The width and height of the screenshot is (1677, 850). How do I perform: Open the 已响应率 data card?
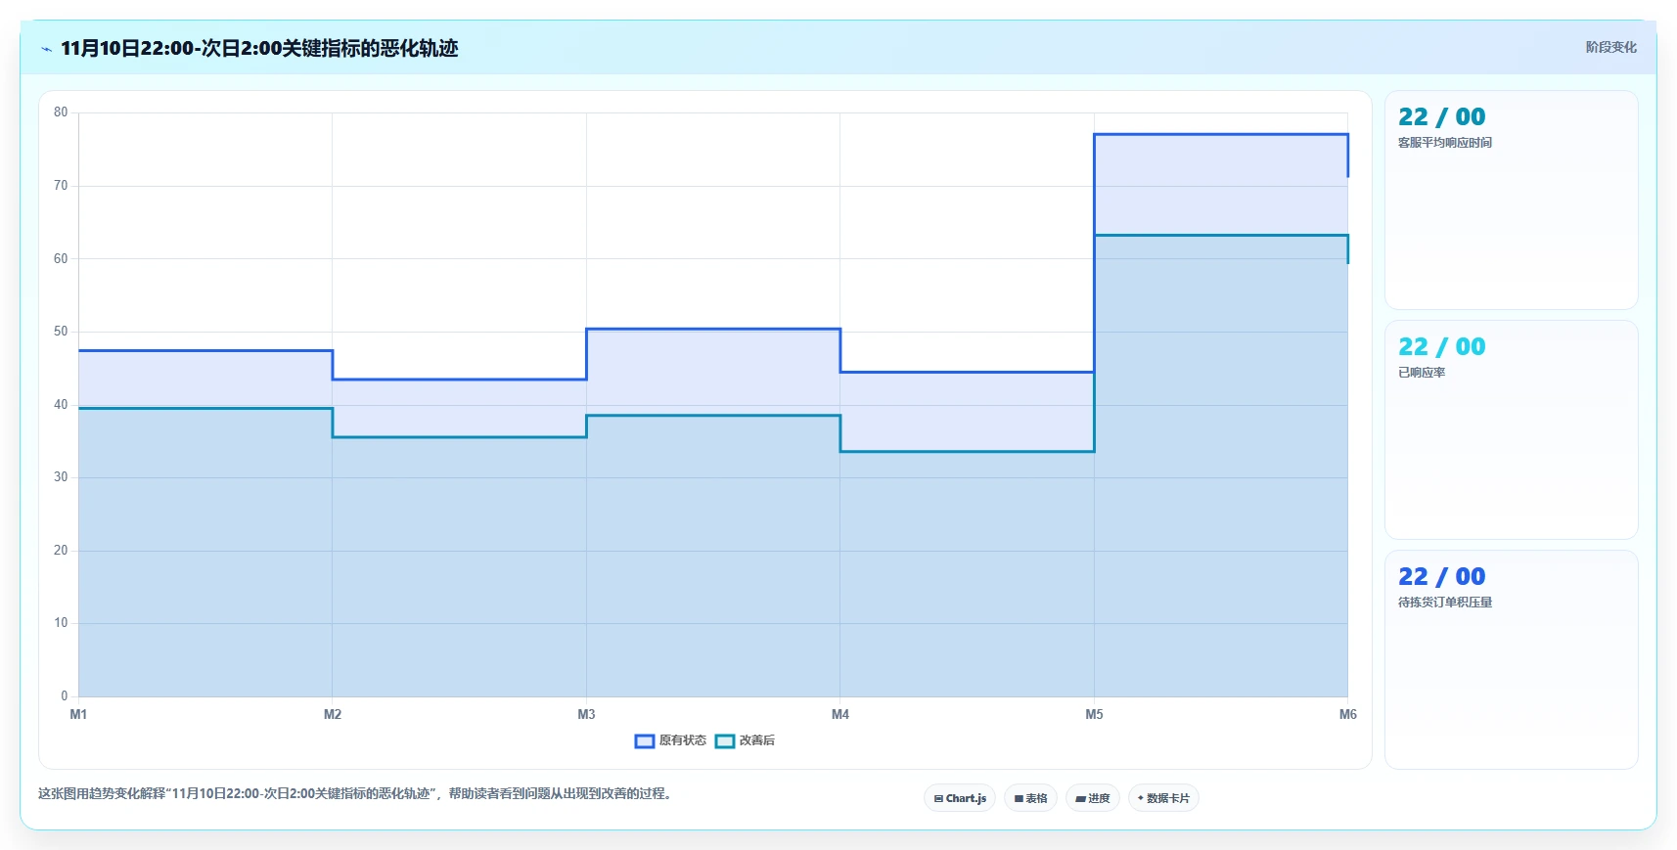pos(1512,429)
